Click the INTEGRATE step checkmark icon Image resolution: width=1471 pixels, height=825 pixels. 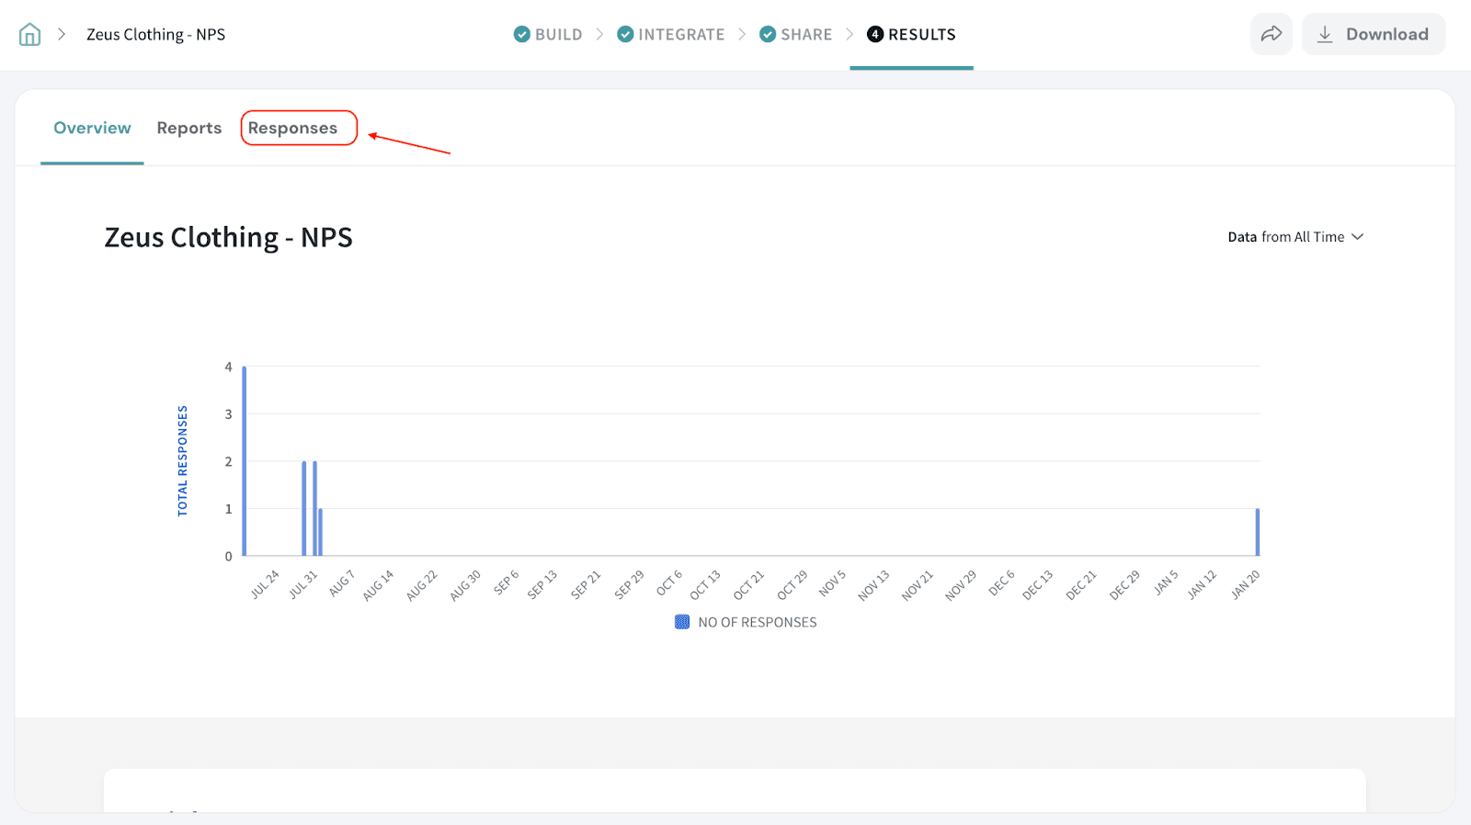coord(625,35)
